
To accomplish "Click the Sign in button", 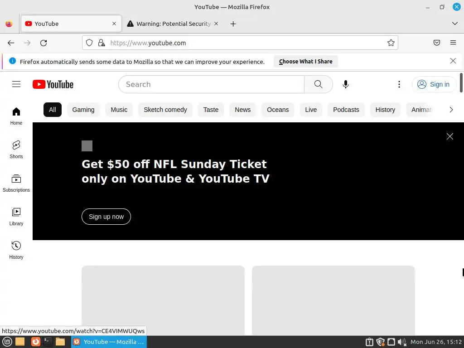I will 434,84.
